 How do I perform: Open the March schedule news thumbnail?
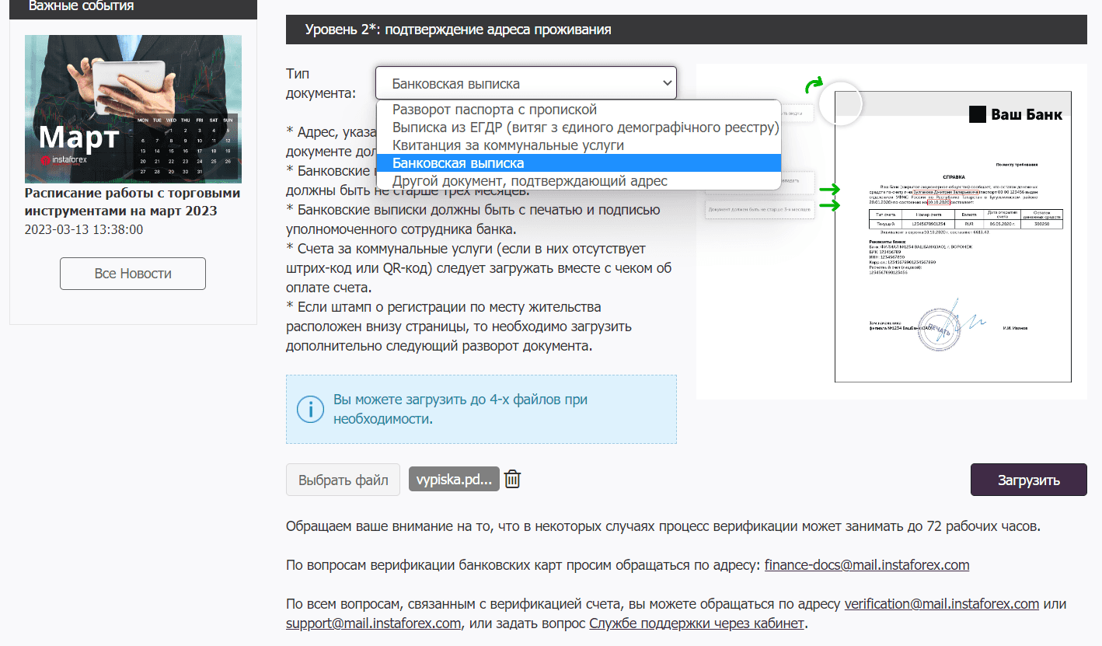click(133, 109)
